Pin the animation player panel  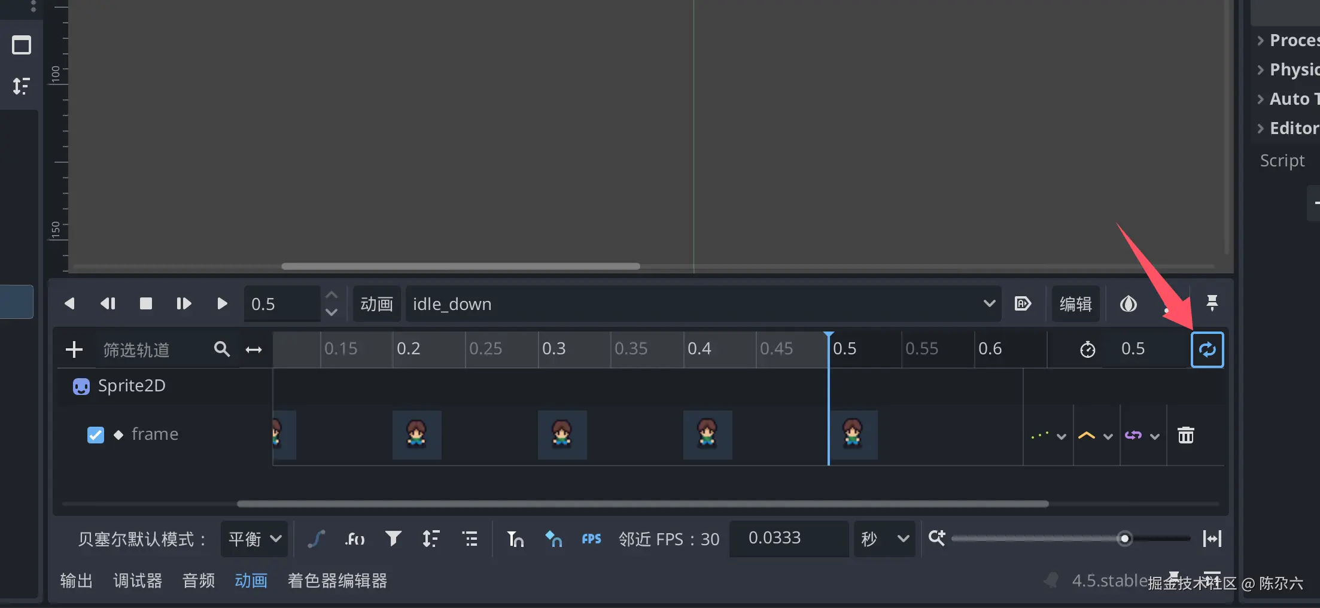tap(1212, 303)
